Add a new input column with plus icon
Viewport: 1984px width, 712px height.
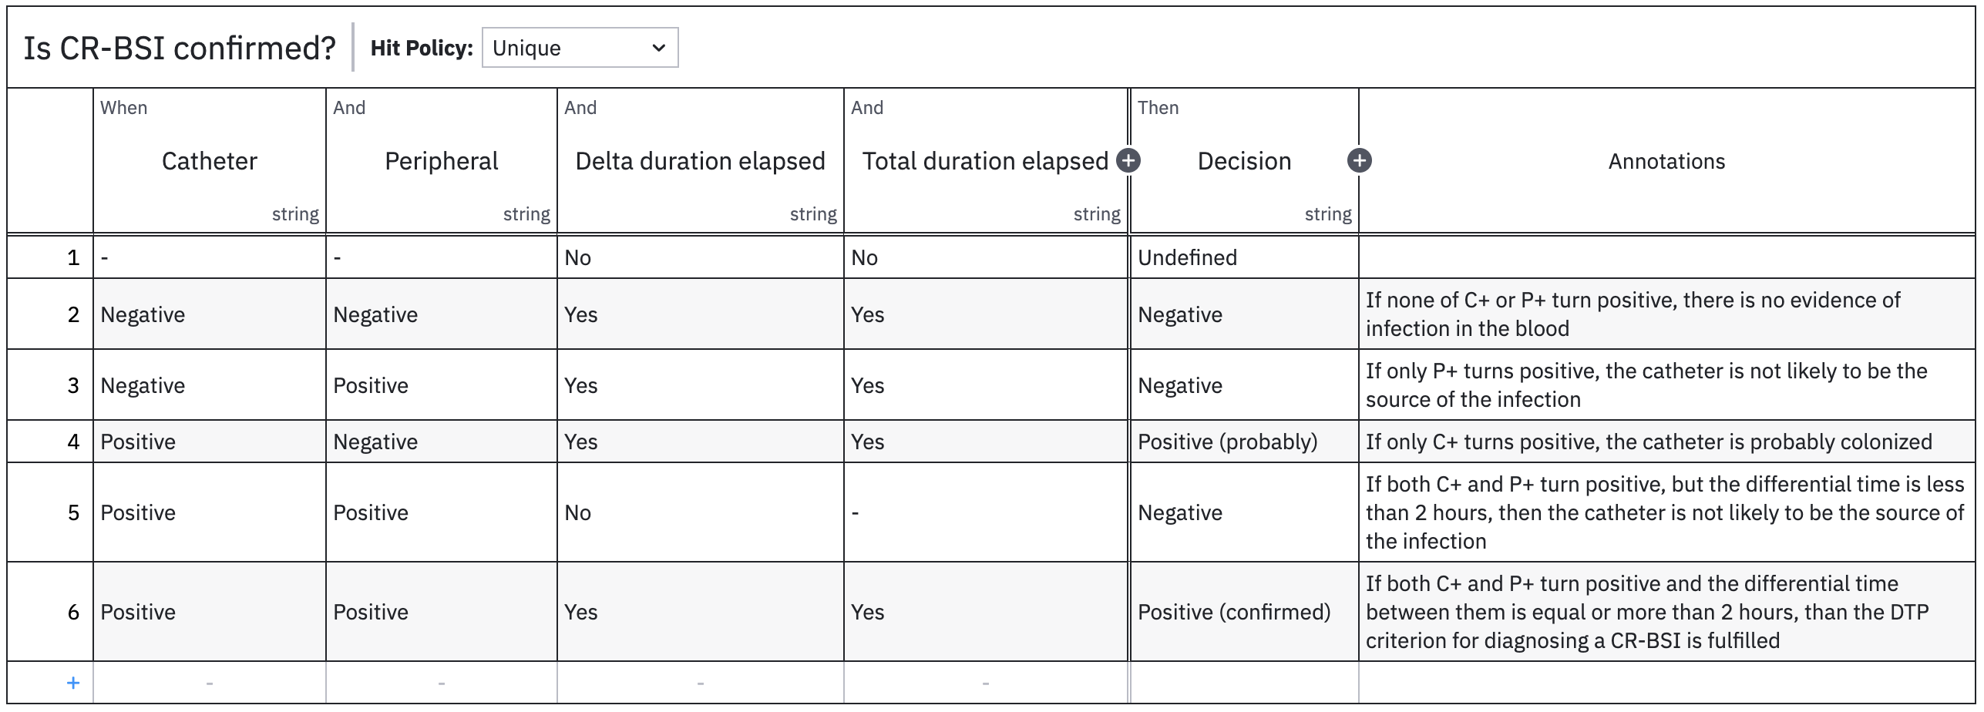1128,160
